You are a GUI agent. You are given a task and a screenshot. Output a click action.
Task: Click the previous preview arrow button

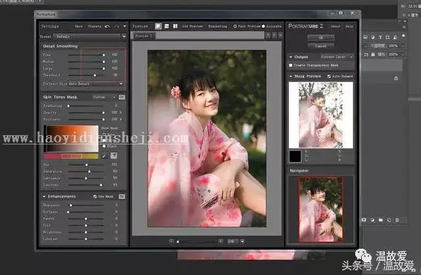tap(268, 35)
